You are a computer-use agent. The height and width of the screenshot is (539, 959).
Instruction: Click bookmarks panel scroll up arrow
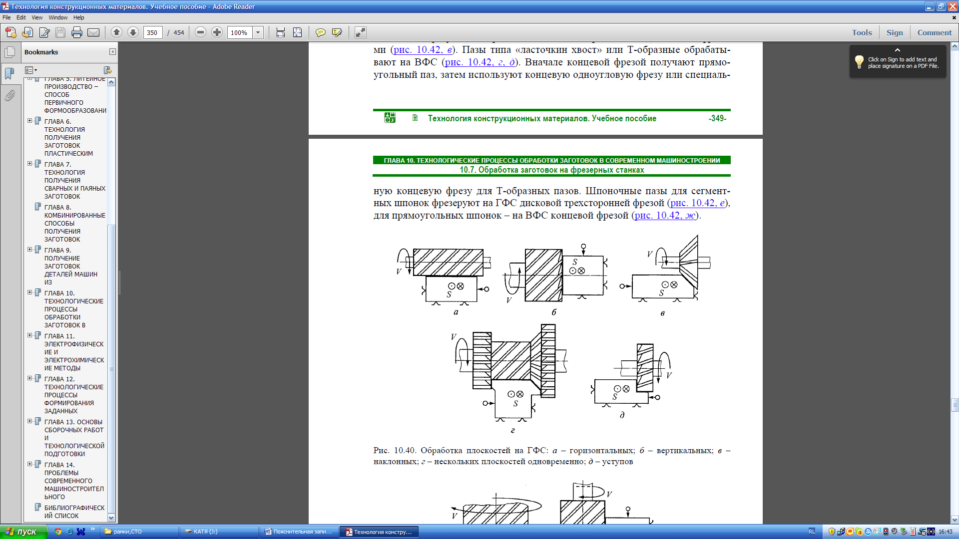pos(111,82)
